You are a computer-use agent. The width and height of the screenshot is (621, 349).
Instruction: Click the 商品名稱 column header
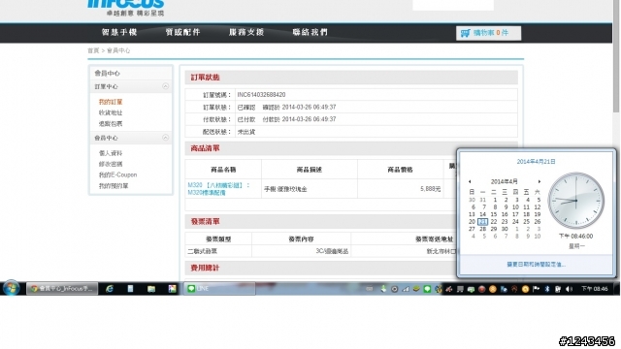(x=223, y=170)
